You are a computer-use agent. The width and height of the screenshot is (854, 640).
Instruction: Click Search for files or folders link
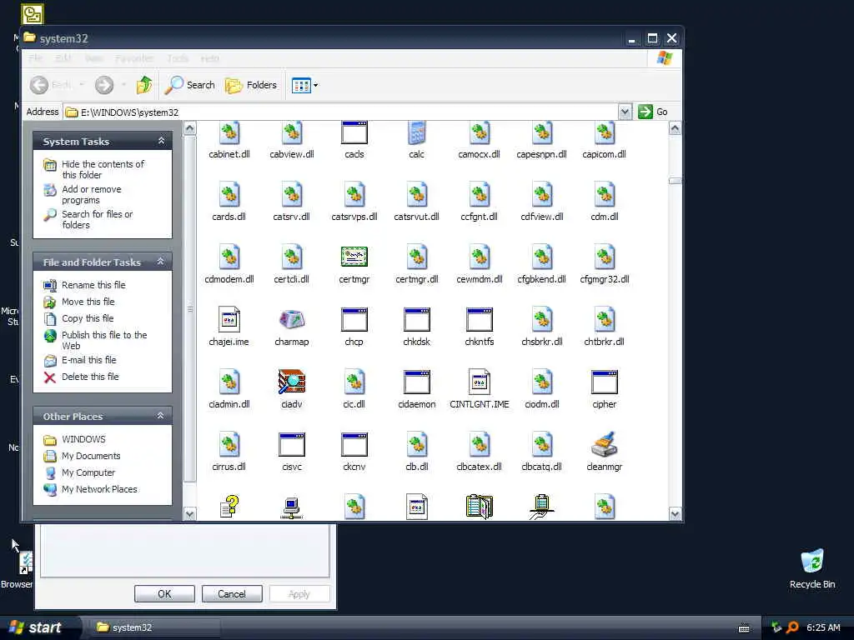(x=97, y=219)
